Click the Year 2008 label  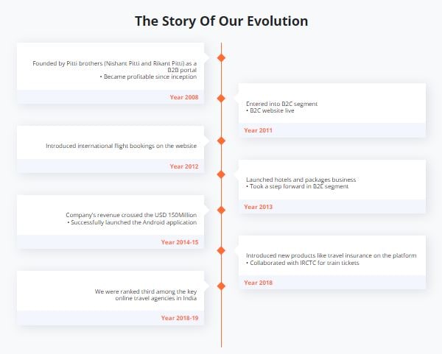(184, 97)
